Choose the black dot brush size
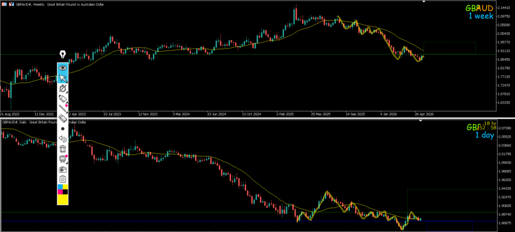515x232 pixels. [x=63, y=129]
